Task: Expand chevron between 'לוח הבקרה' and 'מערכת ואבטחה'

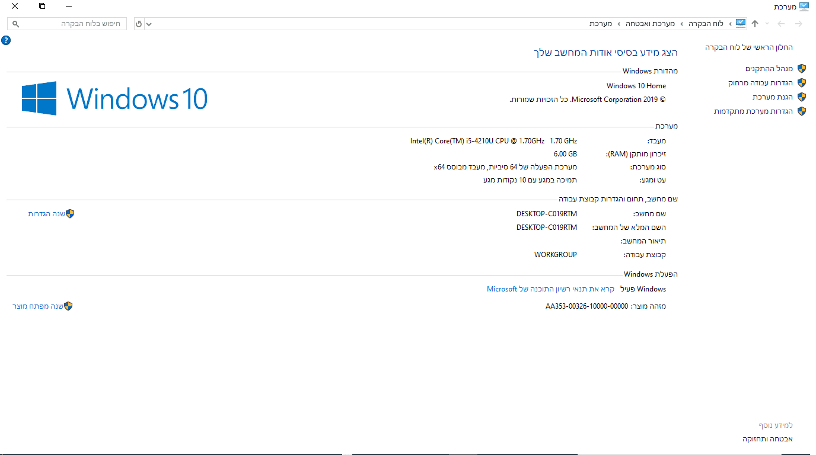Action: (x=683, y=24)
